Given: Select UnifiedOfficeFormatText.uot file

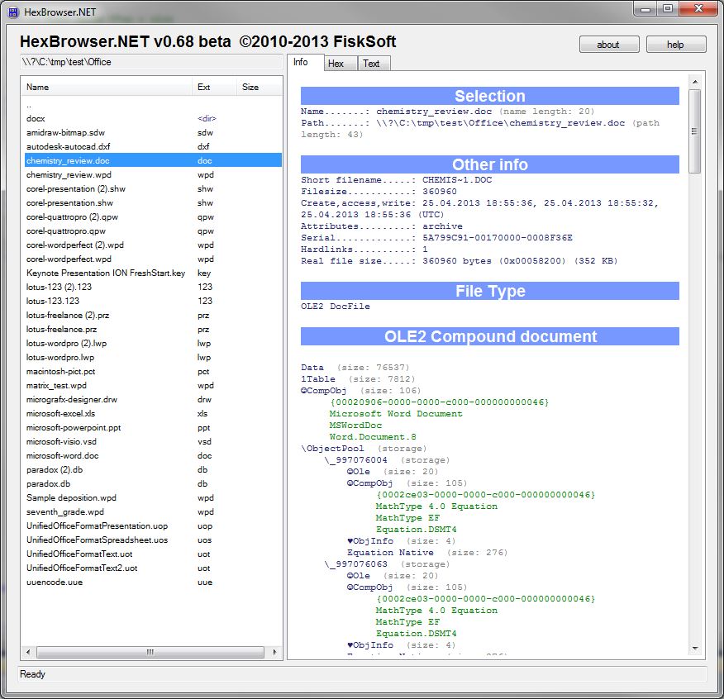Looking at the screenshot, I should point(153,554).
